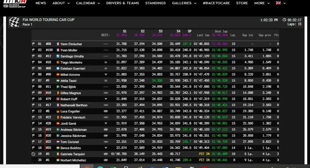Click the session timer clock icon
The height and width of the screenshot is (168, 310).
[284, 20]
